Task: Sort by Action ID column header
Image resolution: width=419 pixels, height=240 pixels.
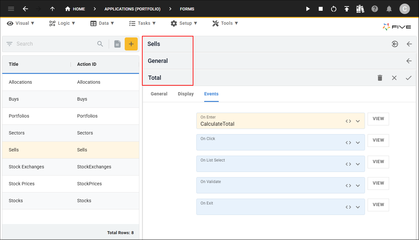Action: point(87,64)
